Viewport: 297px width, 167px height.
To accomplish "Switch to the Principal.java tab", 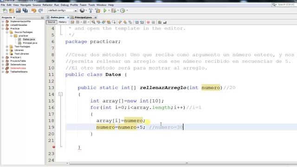I will (83, 18).
